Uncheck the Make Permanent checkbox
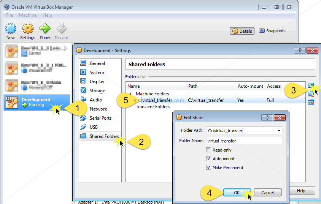 (x=208, y=168)
